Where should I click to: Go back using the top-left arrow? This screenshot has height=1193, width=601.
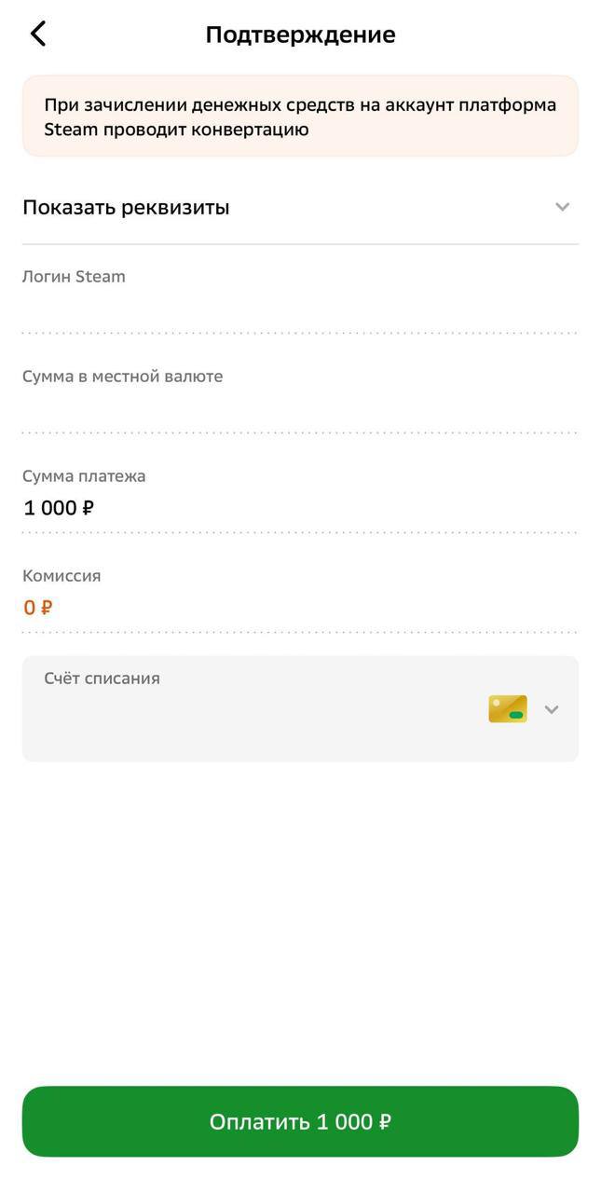(x=38, y=34)
